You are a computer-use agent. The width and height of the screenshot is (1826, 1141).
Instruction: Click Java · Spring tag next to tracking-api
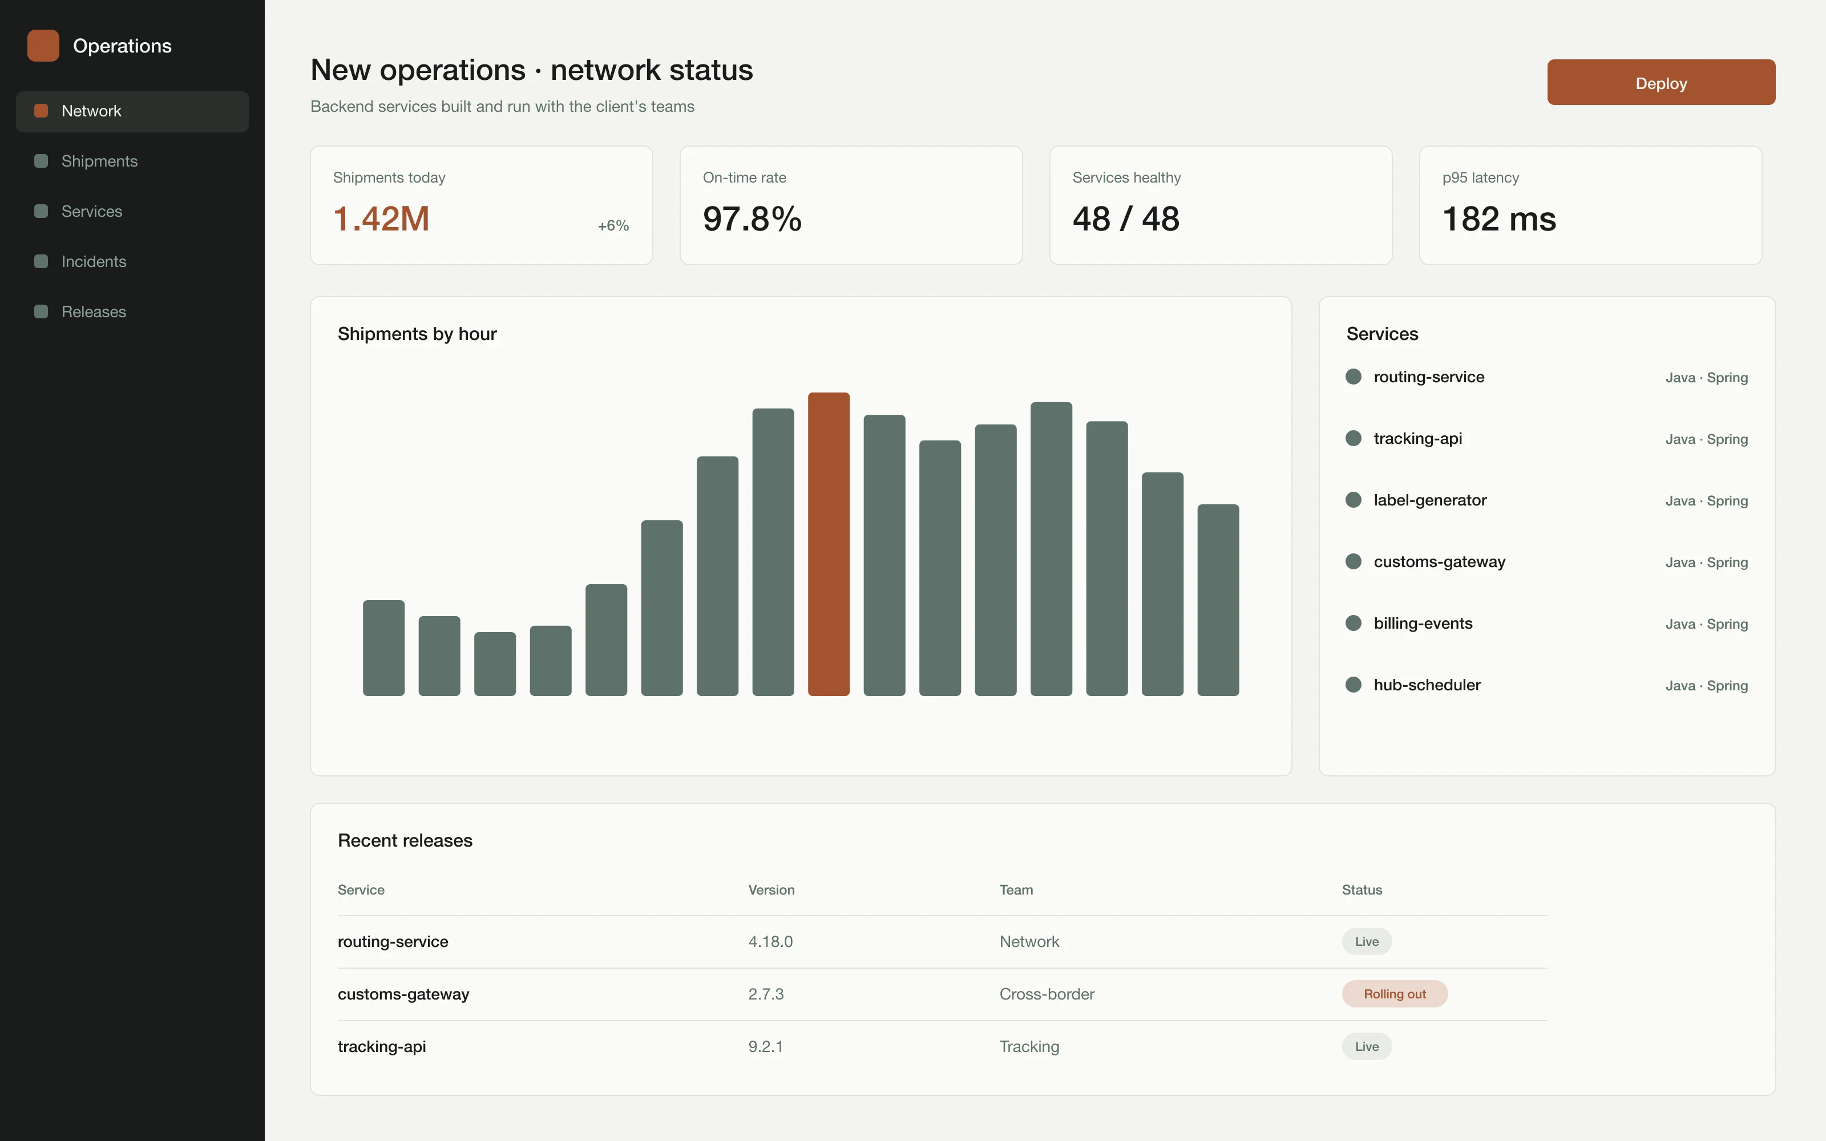(1706, 439)
